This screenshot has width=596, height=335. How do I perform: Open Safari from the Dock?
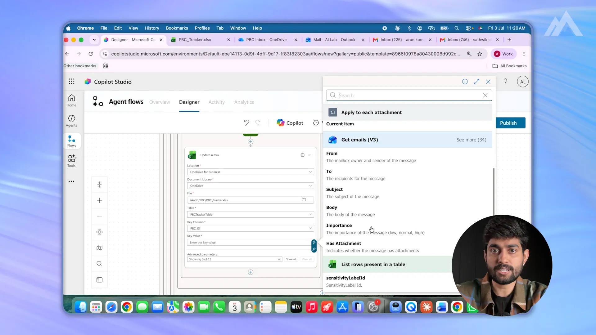tap(111, 307)
